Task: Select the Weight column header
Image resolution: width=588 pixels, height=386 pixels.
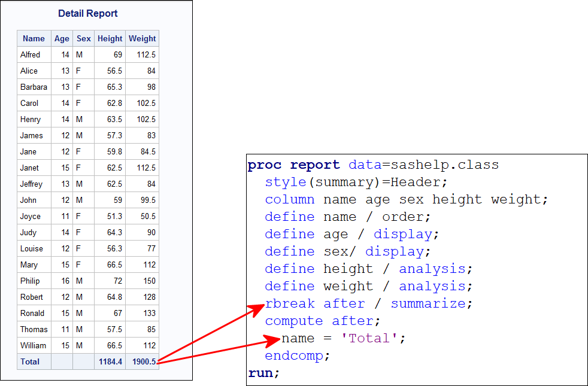Action: click(x=142, y=38)
